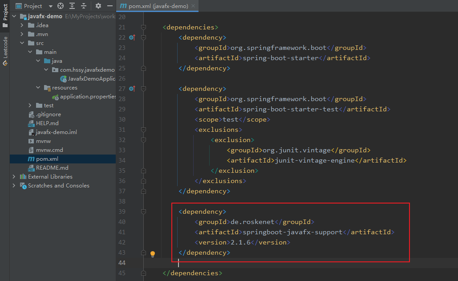Click on spring-boot-starter-test text
The height and width of the screenshot is (281, 458).
point(291,109)
